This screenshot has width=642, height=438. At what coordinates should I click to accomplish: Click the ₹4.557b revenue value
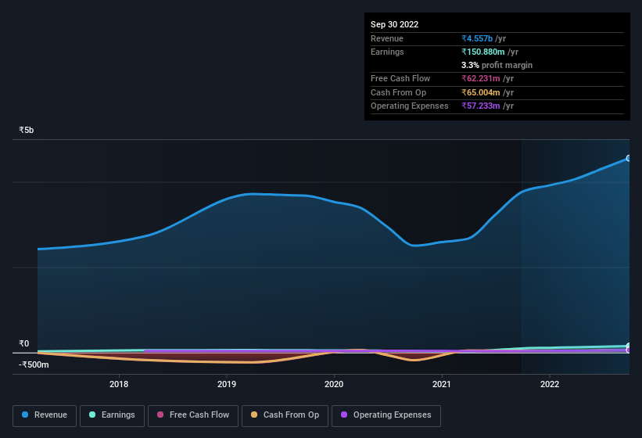pos(477,38)
